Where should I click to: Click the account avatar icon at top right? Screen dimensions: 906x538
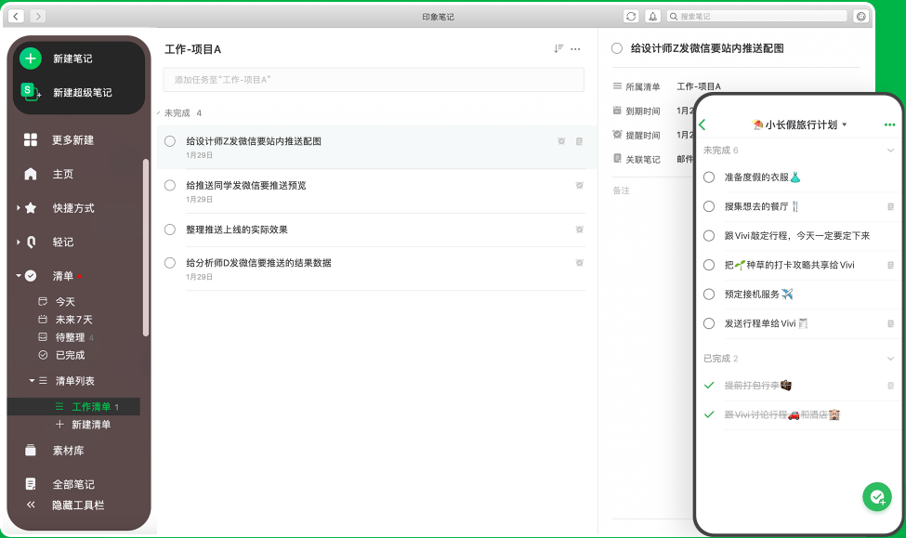(x=860, y=16)
